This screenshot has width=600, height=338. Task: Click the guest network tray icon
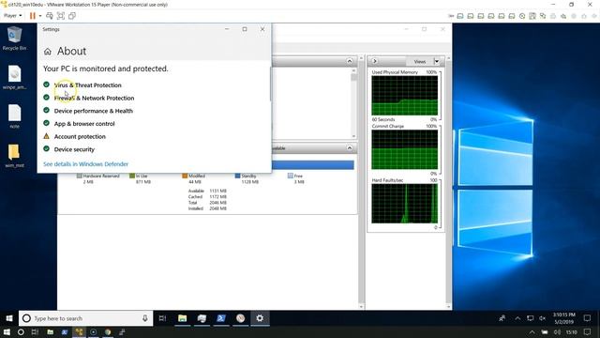[x=530, y=318]
